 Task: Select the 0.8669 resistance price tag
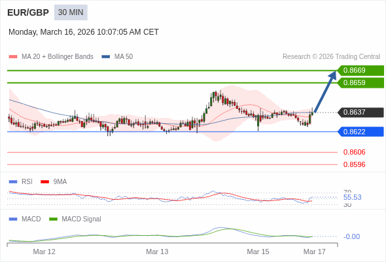point(360,71)
